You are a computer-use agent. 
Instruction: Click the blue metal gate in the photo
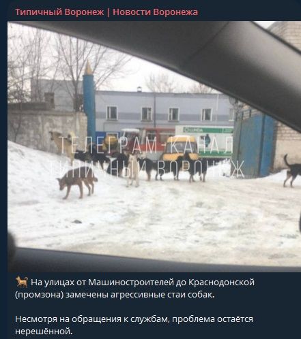(255, 146)
